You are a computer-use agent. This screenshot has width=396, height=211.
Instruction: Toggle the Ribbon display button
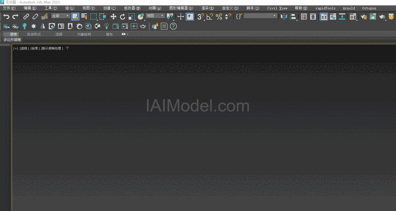(x=324, y=16)
